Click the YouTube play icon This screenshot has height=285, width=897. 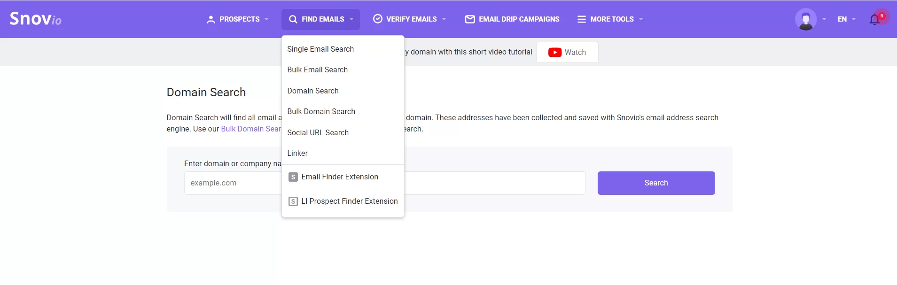(554, 53)
